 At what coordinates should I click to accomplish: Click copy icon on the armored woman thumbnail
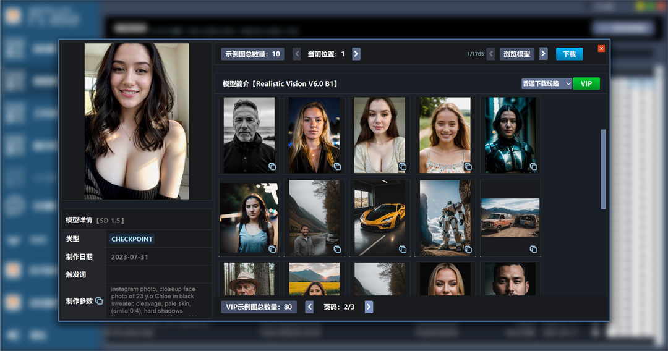click(x=533, y=166)
